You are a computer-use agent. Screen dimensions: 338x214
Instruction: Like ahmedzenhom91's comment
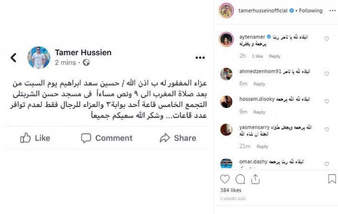[x=327, y=74]
